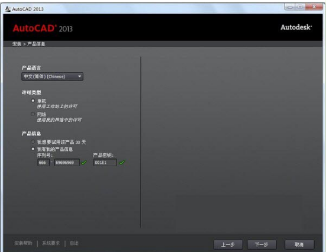Viewport: 326px width, 252px height.
Task: Select the 单机 standalone license radio button
Action: click(33, 101)
